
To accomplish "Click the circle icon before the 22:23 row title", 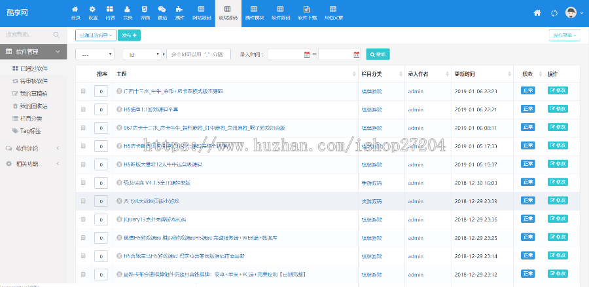I will [119, 91].
